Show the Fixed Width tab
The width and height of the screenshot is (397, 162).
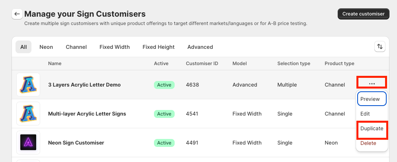click(115, 47)
